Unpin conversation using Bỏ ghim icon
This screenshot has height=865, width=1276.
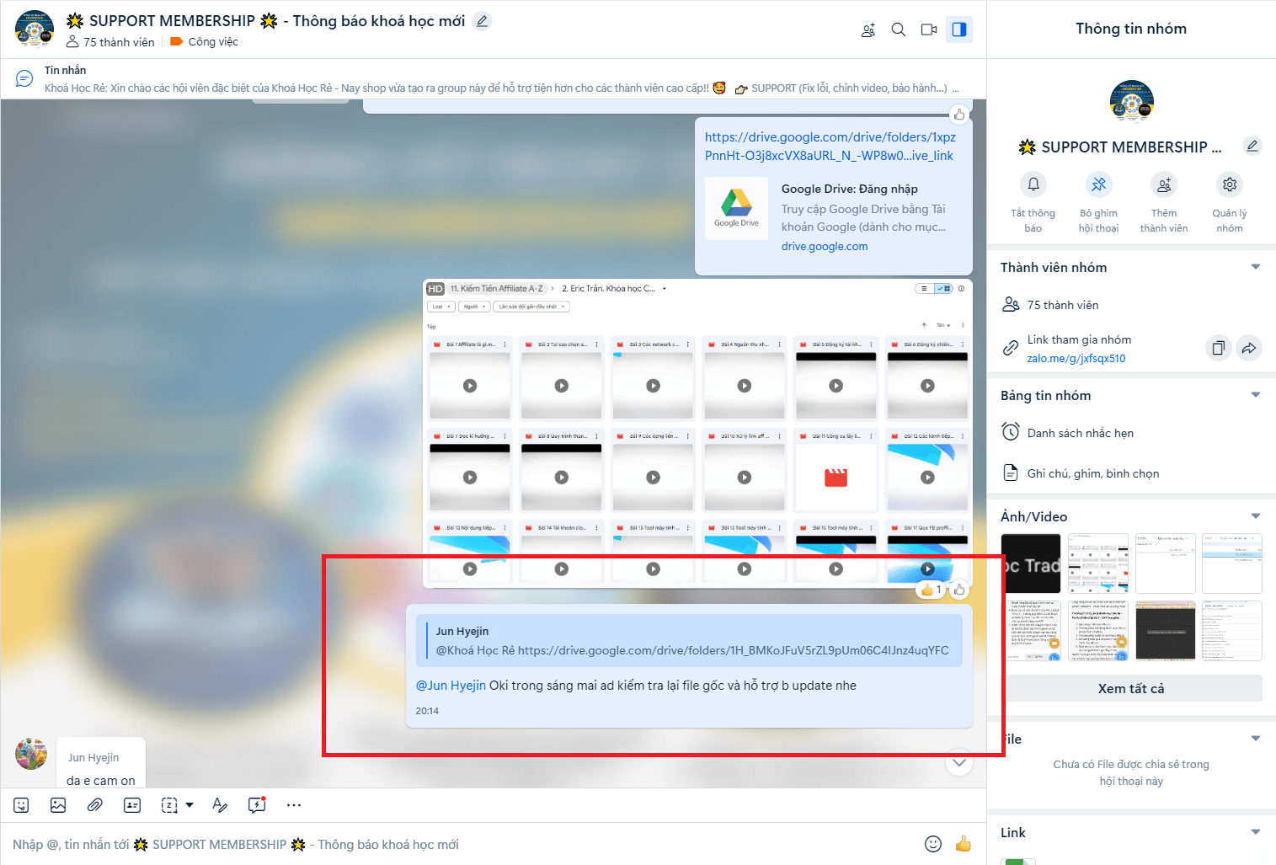click(x=1098, y=184)
